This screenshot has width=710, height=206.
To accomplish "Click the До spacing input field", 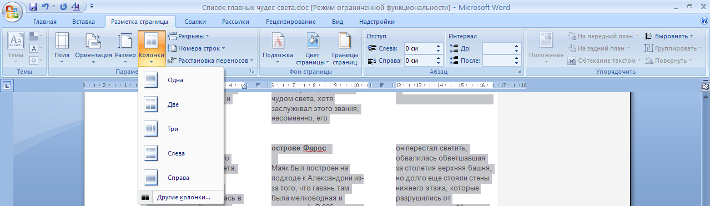I will pos(498,48).
